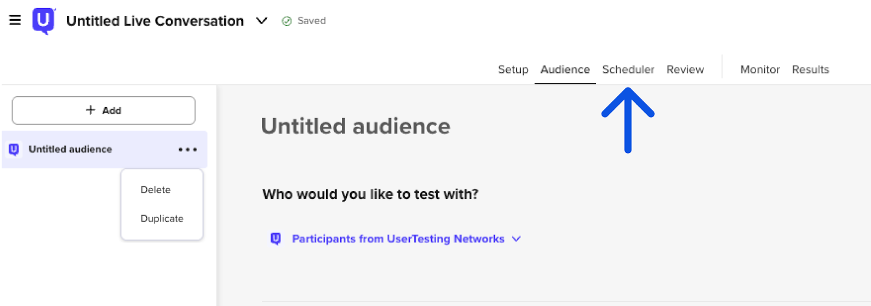Open Participants from UserTesting Networks selector
Viewport: 871px width, 306px height.
tap(398, 239)
